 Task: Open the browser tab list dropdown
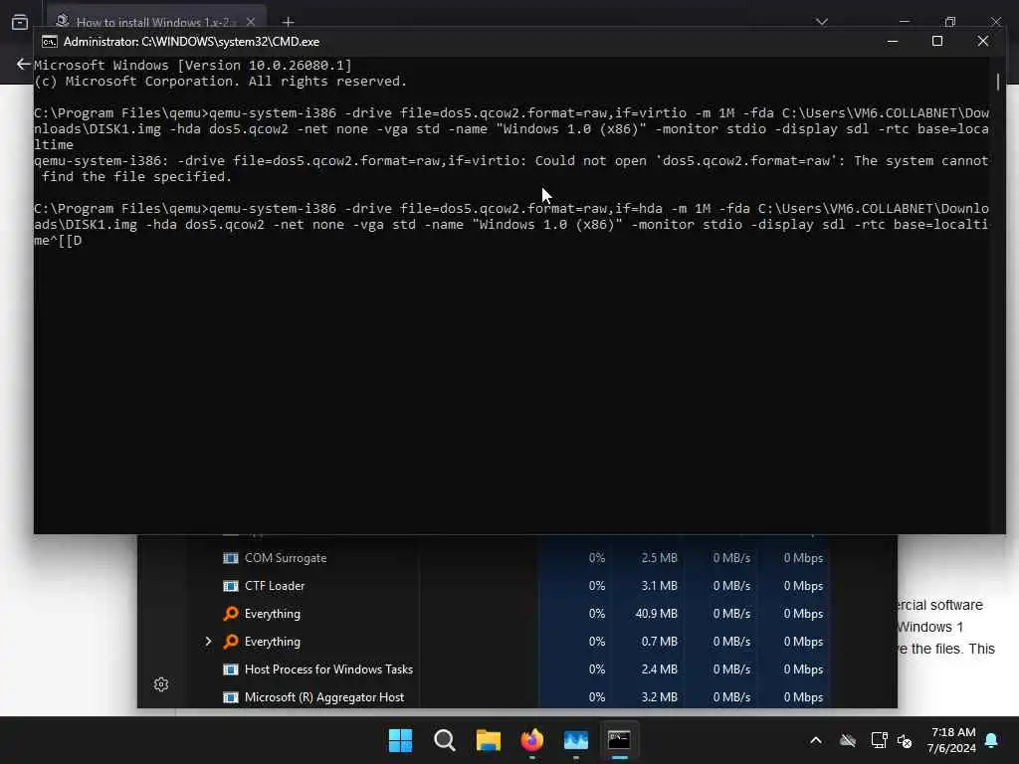pos(821,22)
